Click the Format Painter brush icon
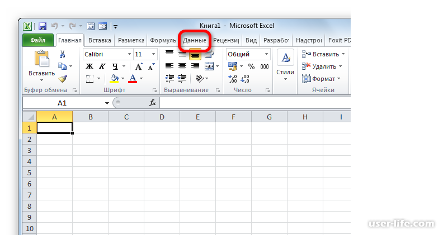Screen dimensions: 443x235 pos(63,79)
